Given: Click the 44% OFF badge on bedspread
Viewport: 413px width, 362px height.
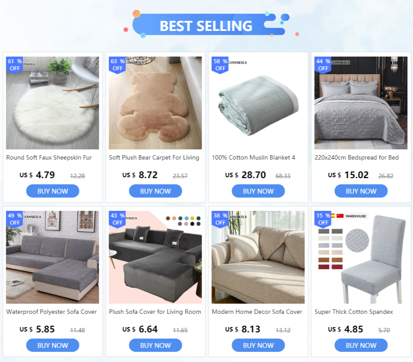Looking at the screenshot, I should pyautogui.click(x=323, y=65).
